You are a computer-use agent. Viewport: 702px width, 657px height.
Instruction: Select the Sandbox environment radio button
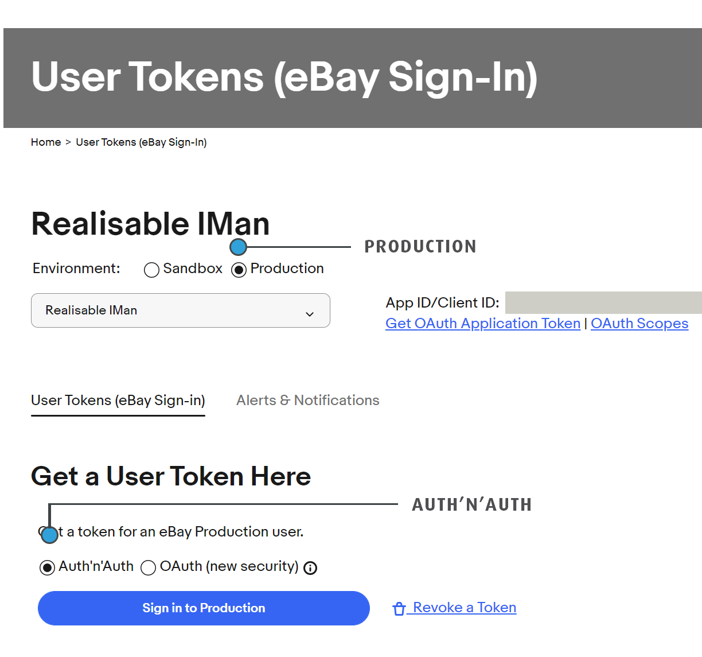coord(151,270)
